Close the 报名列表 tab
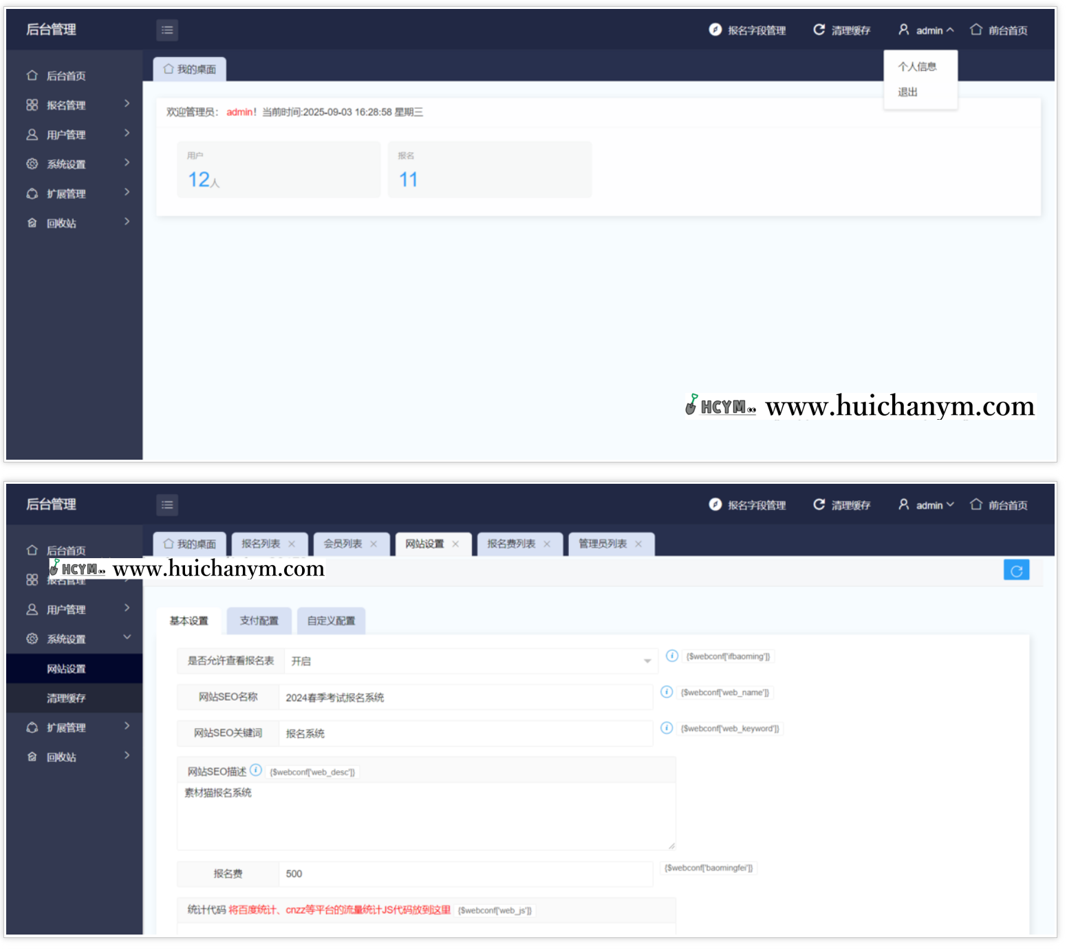Viewport: 1067px width, 949px height. pyautogui.click(x=292, y=544)
